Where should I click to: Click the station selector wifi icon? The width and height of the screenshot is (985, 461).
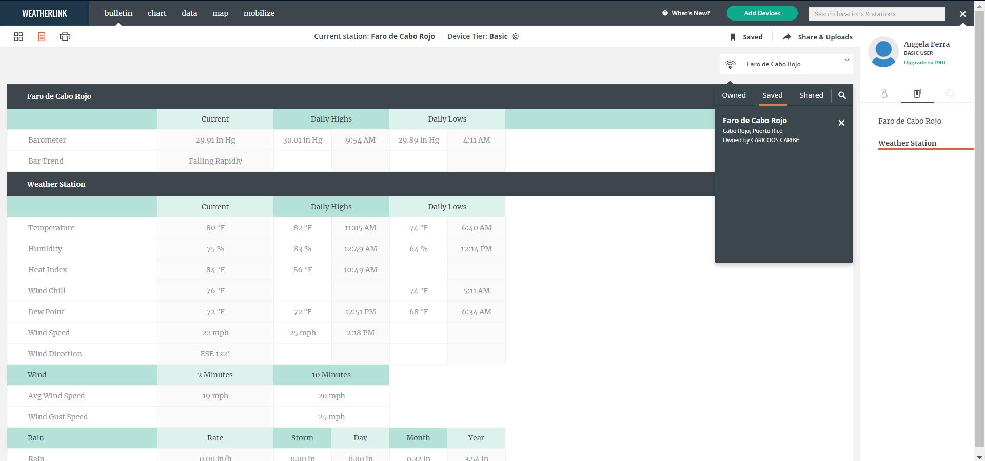[x=730, y=64]
